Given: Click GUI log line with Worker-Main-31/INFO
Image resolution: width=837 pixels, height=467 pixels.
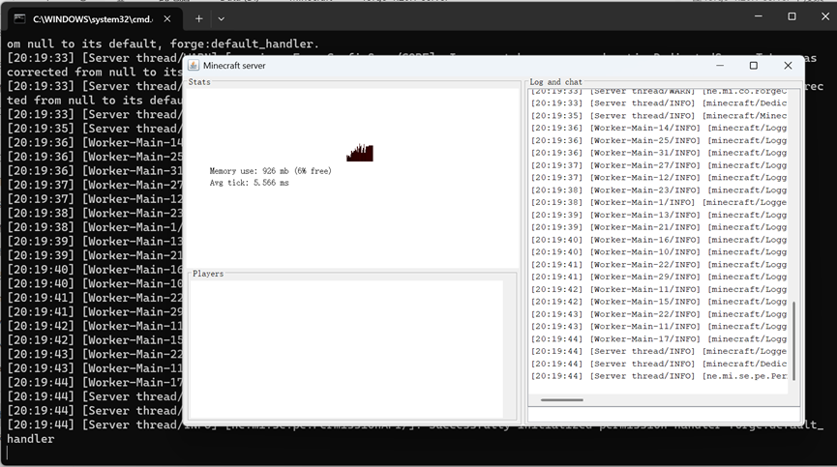Looking at the screenshot, I should click(x=659, y=153).
